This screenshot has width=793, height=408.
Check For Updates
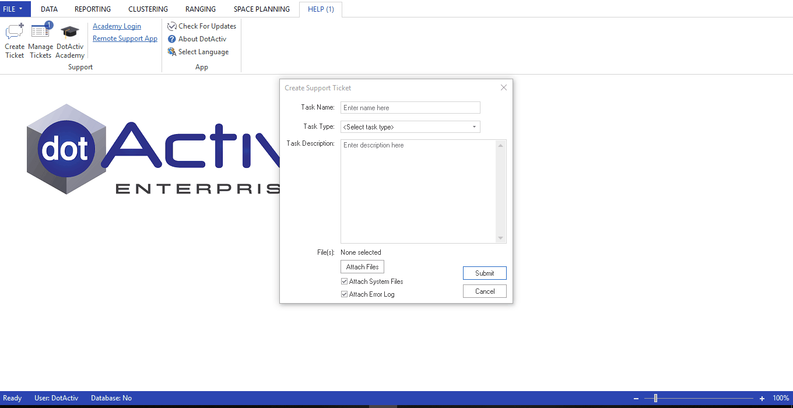coord(202,26)
